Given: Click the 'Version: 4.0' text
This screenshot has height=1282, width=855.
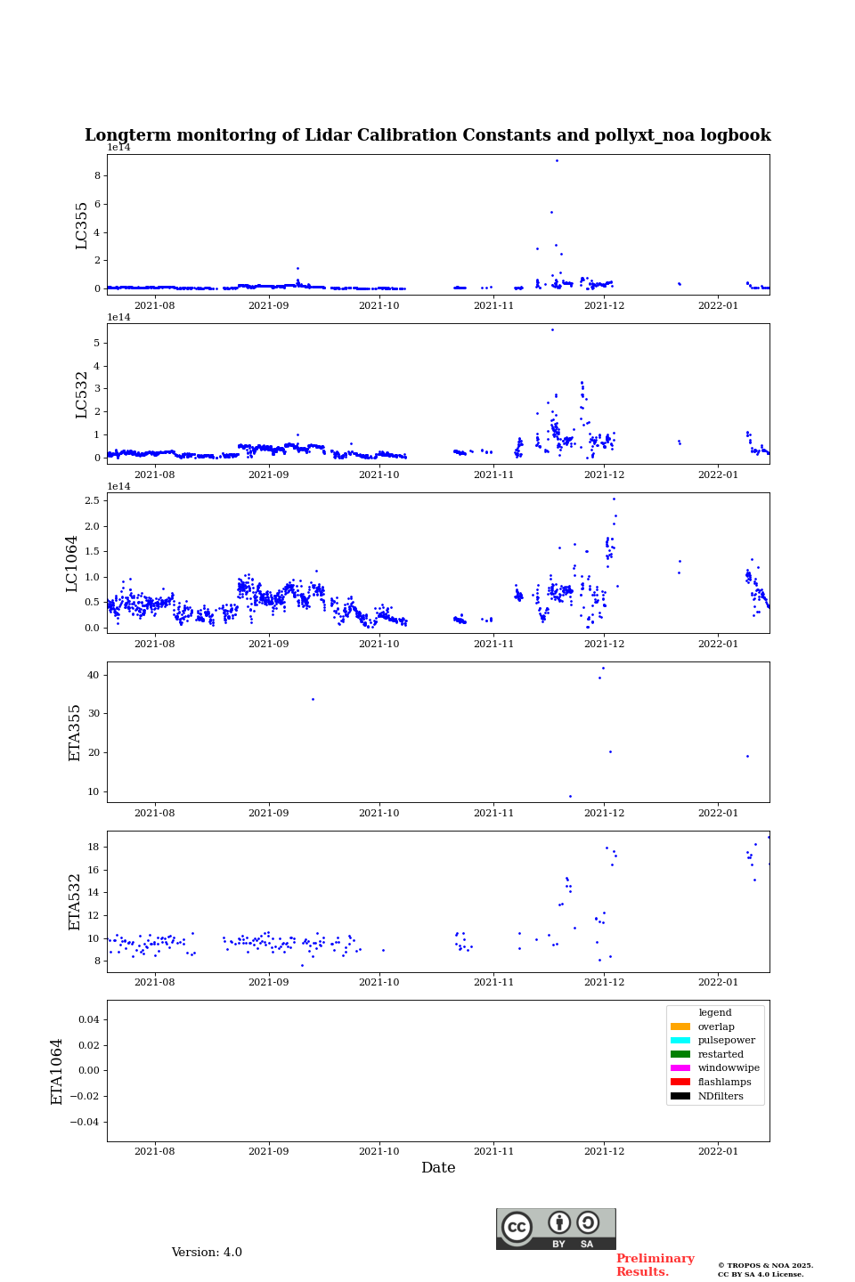Looking at the screenshot, I should coord(207,1253).
